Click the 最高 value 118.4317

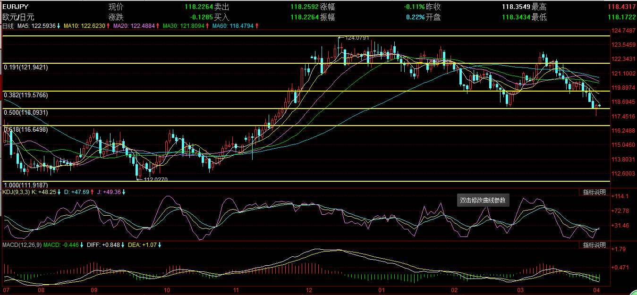click(x=620, y=7)
